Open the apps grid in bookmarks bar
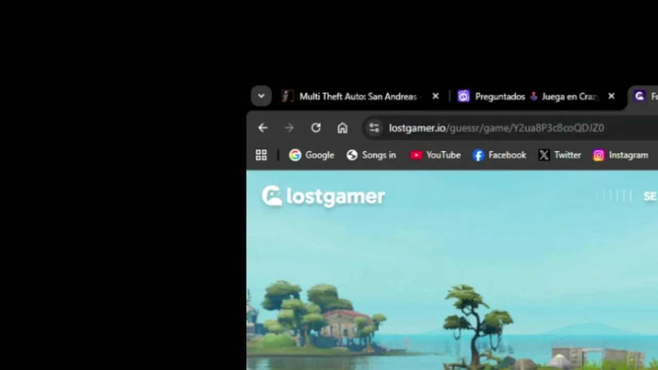Image resolution: width=658 pixels, height=370 pixels. click(261, 155)
